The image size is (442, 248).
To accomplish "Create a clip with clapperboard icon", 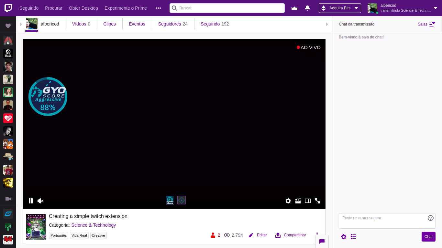I will pyautogui.click(x=298, y=201).
